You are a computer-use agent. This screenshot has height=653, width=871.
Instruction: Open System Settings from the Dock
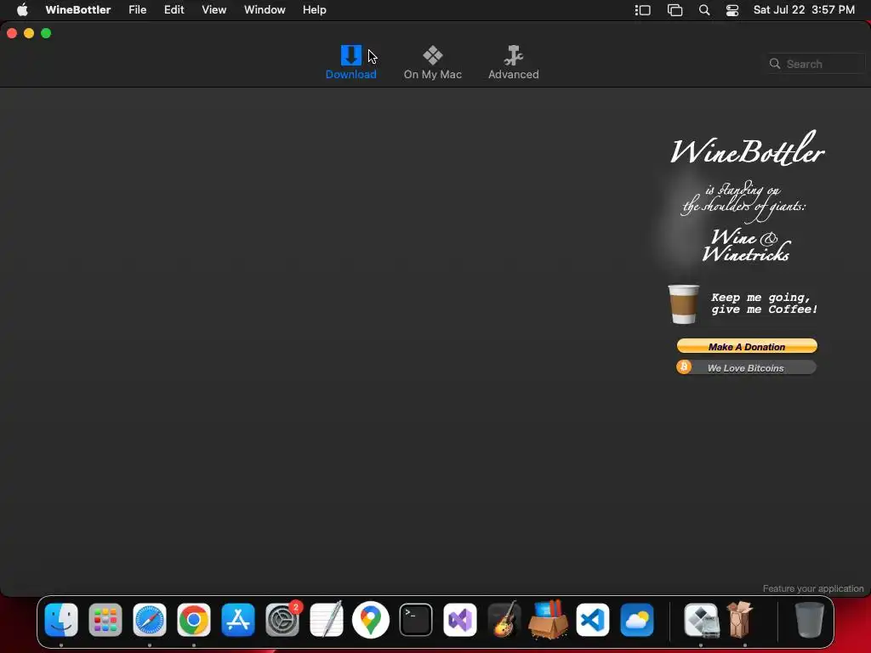click(282, 620)
